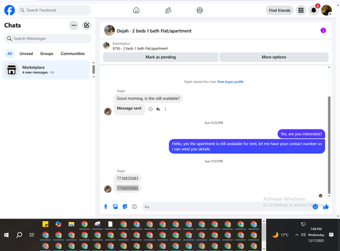Screen dimensions: 340x251
Task: Open the Marketplace listing thumbnail under the header
Action: (x=106, y=45)
